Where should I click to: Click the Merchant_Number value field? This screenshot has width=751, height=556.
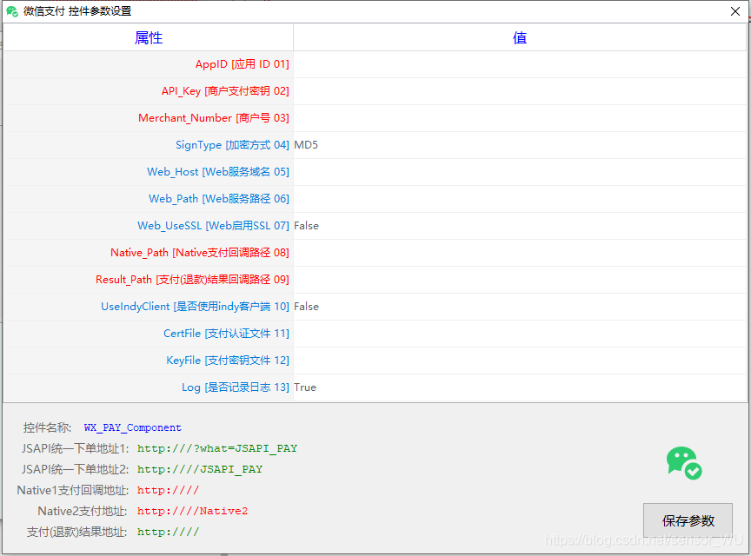click(x=520, y=118)
